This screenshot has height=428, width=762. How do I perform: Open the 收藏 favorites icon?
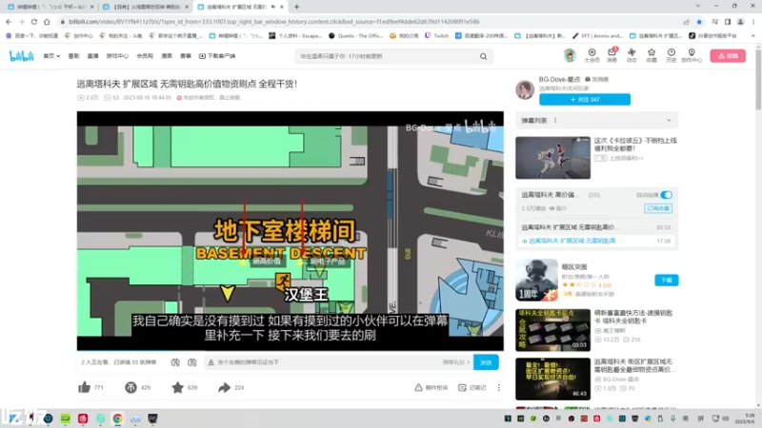(x=652, y=55)
